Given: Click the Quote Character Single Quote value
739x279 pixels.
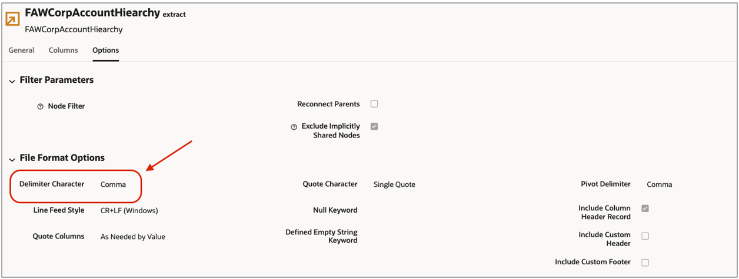Looking at the screenshot, I should (x=394, y=184).
